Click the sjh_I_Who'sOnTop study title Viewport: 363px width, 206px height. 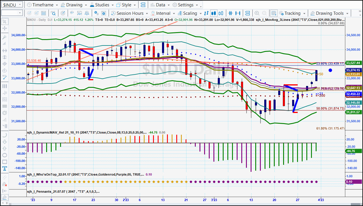[x=85, y=174]
